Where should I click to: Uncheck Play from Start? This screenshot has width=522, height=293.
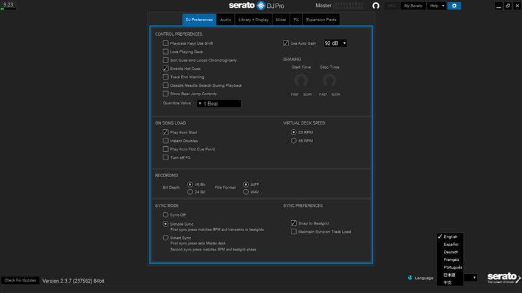pyautogui.click(x=166, y=132)
